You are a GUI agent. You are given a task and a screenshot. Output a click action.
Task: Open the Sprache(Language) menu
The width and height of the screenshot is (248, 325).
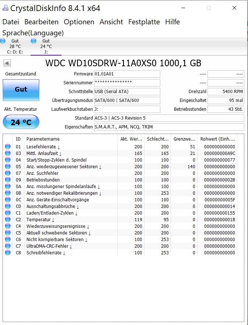33,33
